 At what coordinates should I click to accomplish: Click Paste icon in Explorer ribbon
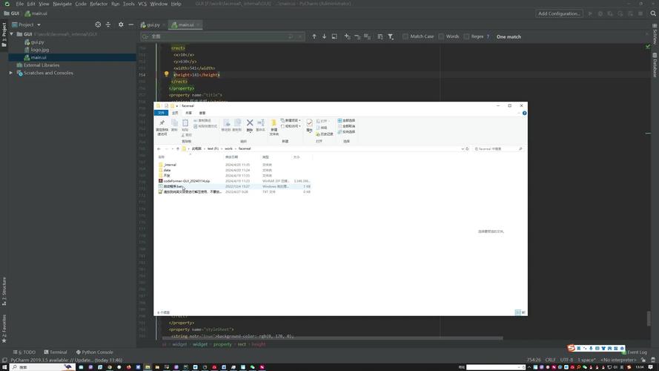(185, 125)
